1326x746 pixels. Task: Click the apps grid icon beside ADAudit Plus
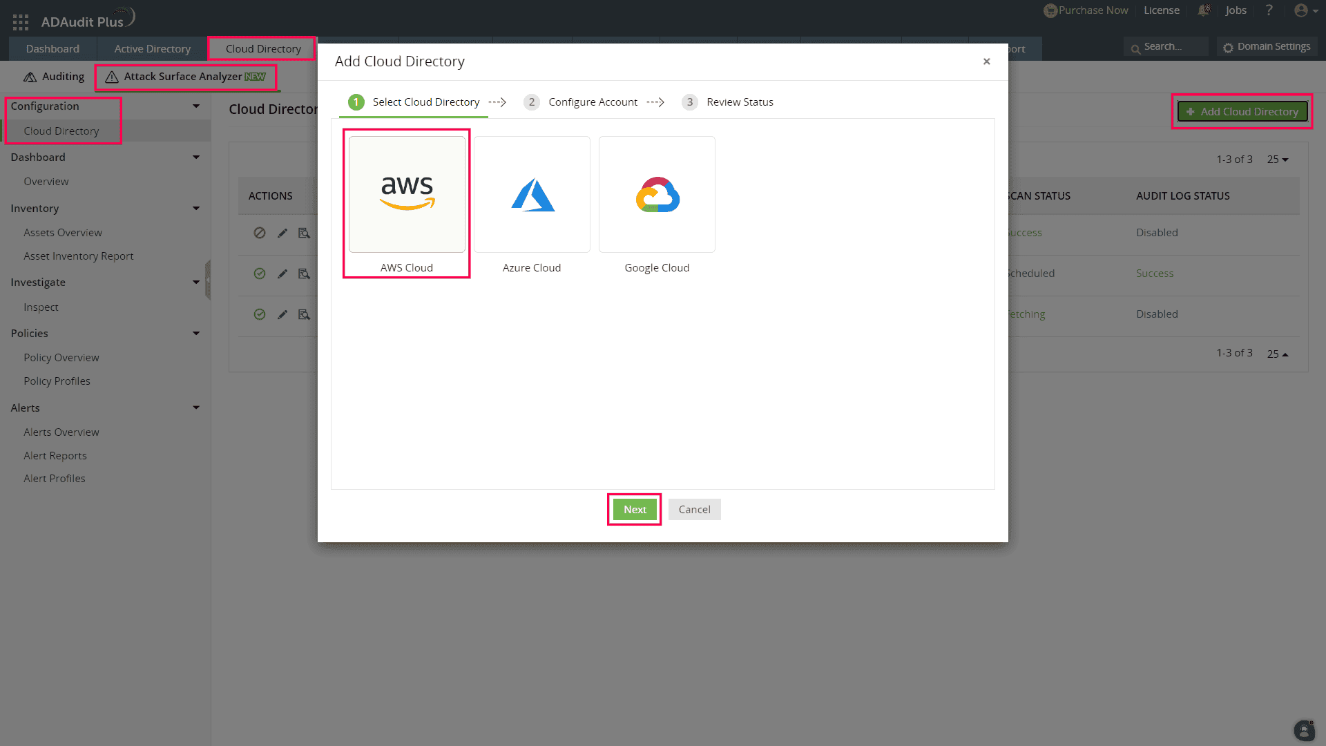point(20,21)
